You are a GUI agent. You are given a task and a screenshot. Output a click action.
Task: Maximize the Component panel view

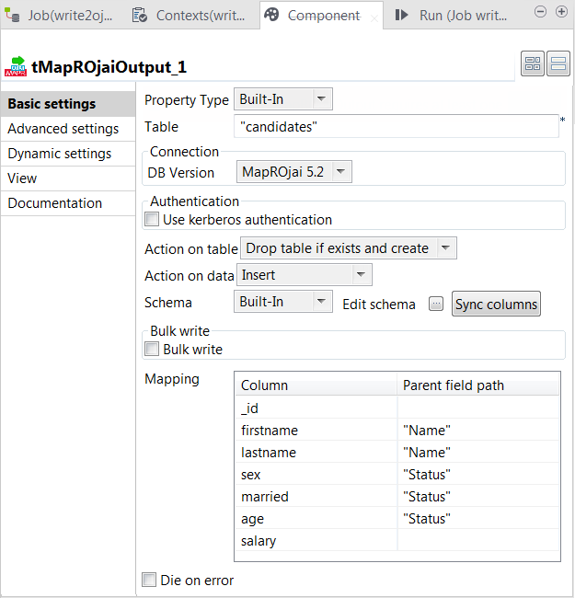tap(560, 12)
